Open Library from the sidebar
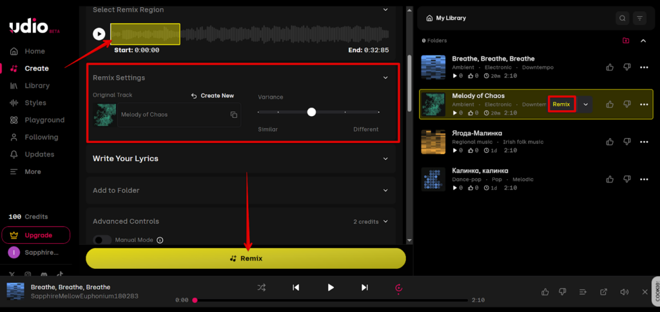 pyautogui.click(x=30, y=86)
